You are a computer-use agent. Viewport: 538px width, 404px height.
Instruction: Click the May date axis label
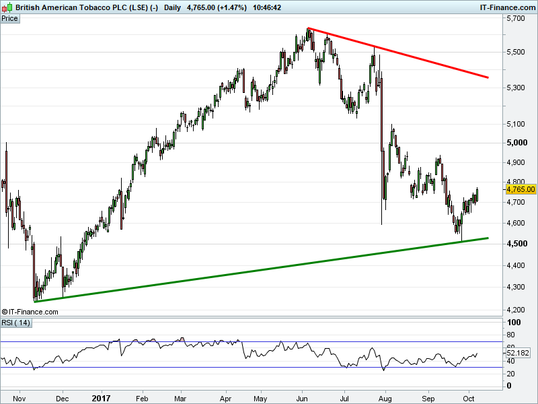coord(260,399)
